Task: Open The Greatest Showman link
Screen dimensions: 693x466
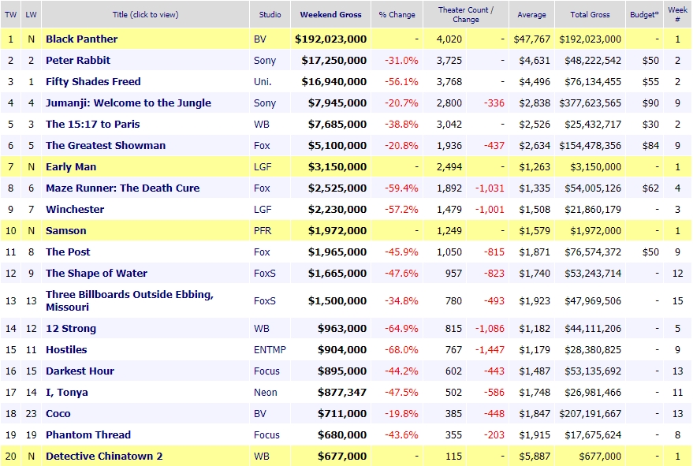Action: click(106, 145)
